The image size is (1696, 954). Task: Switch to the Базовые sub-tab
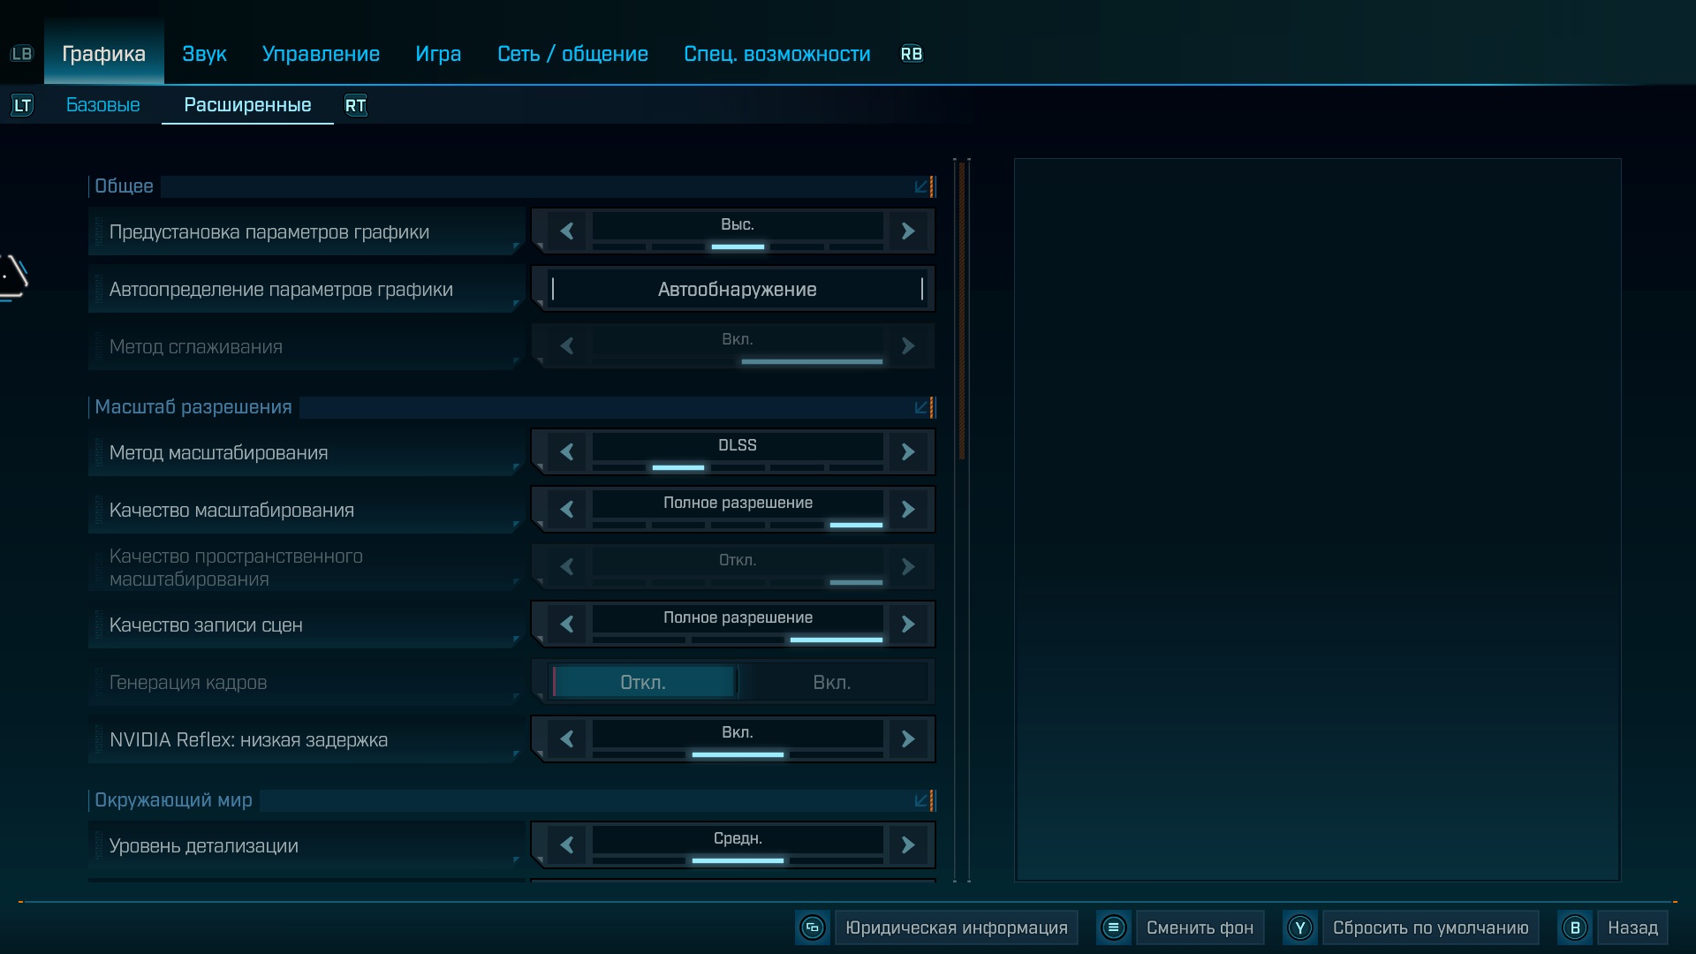click(x=103, y=105)
